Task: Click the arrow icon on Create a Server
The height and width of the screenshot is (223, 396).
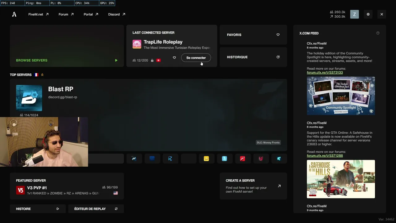Action: click(279, 186)
